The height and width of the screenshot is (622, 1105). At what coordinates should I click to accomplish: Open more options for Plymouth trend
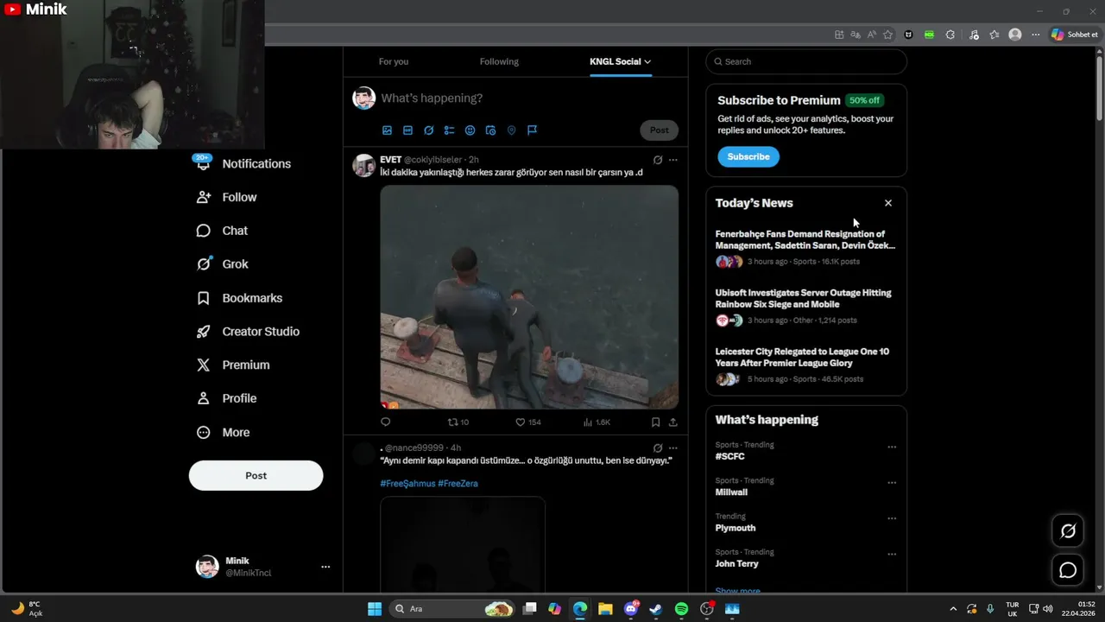[x=892, y=519]
